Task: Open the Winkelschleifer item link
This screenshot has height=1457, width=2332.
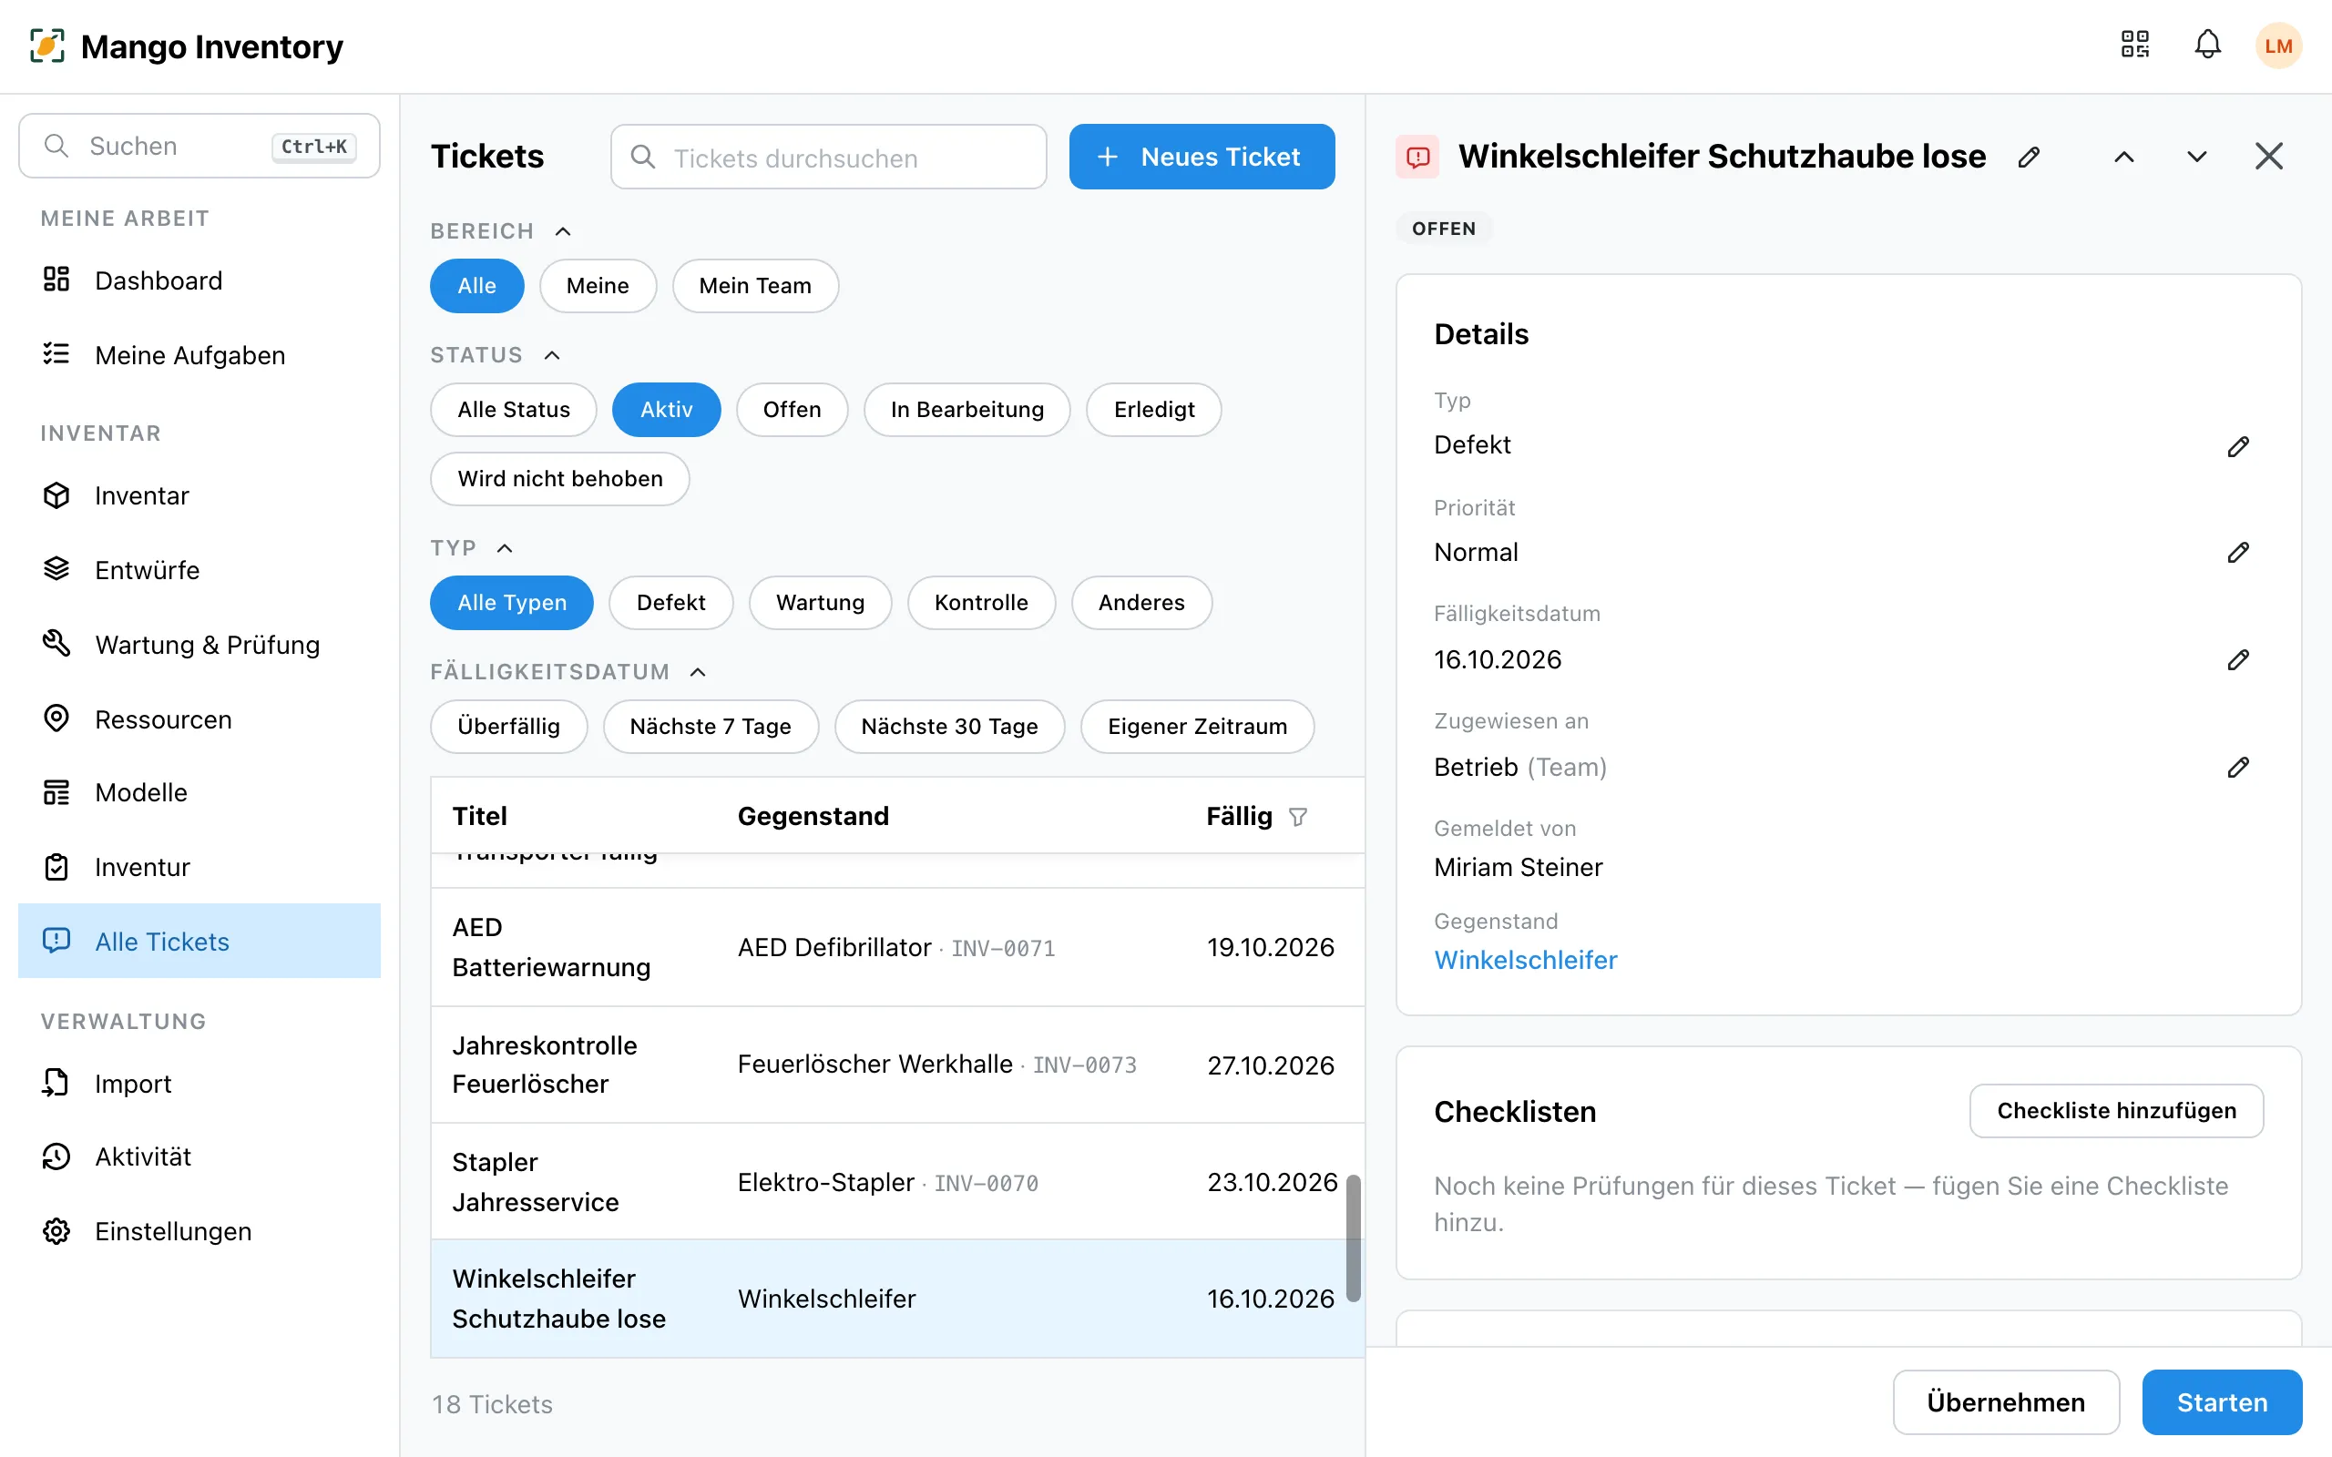Action: click(x=1526, y=961)
